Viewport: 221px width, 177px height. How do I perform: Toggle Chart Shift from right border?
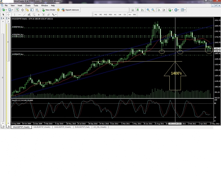(164, 10)
